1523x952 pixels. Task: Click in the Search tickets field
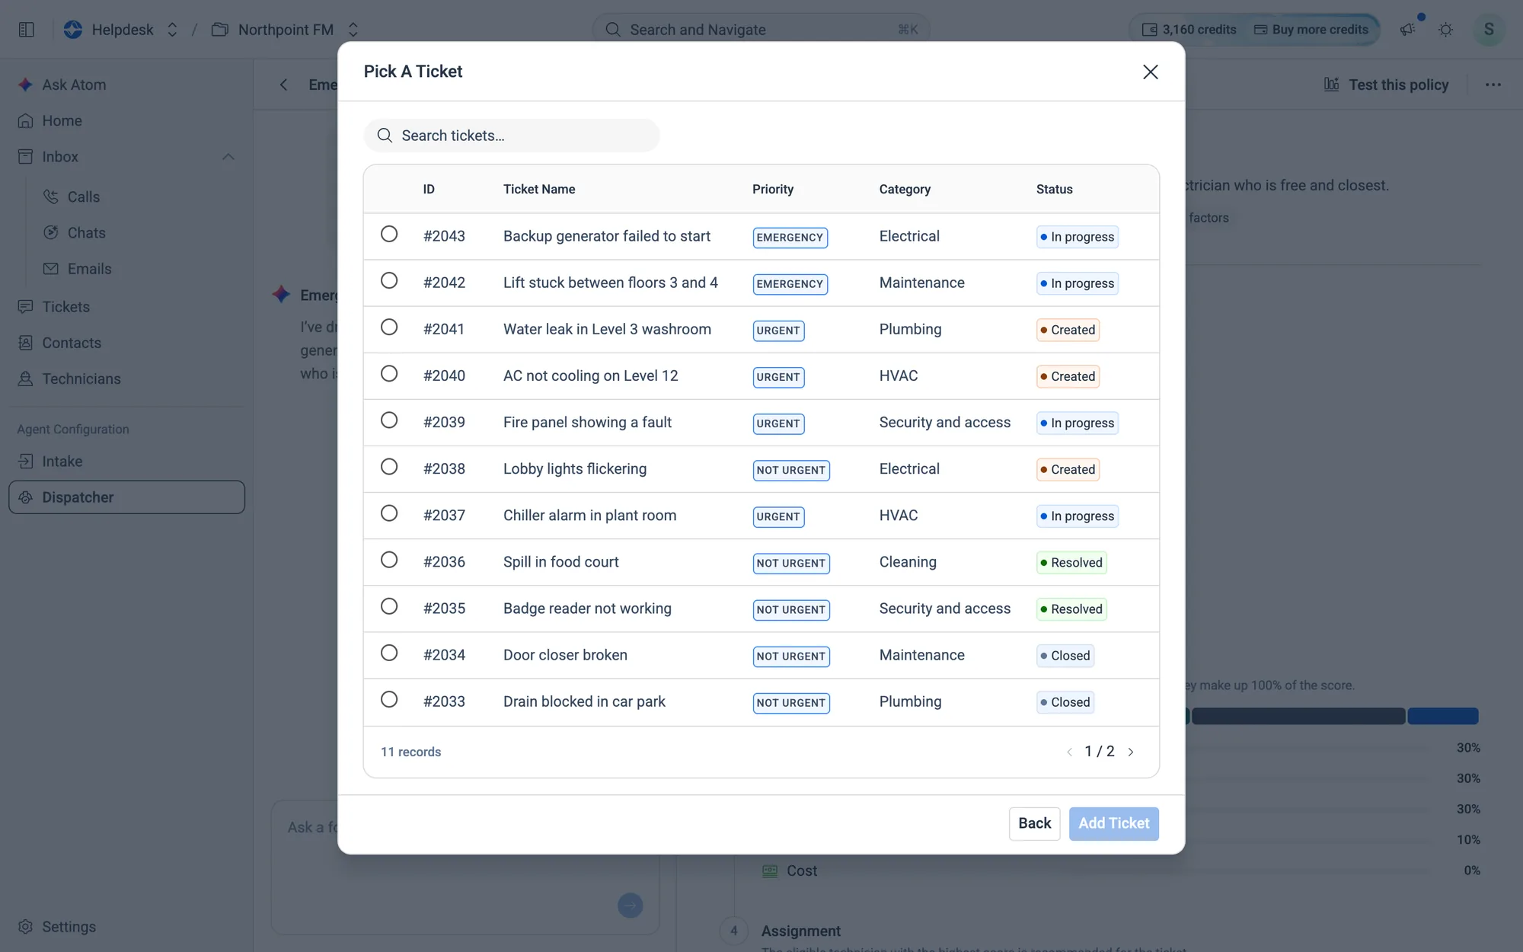(x=512, y=136)
